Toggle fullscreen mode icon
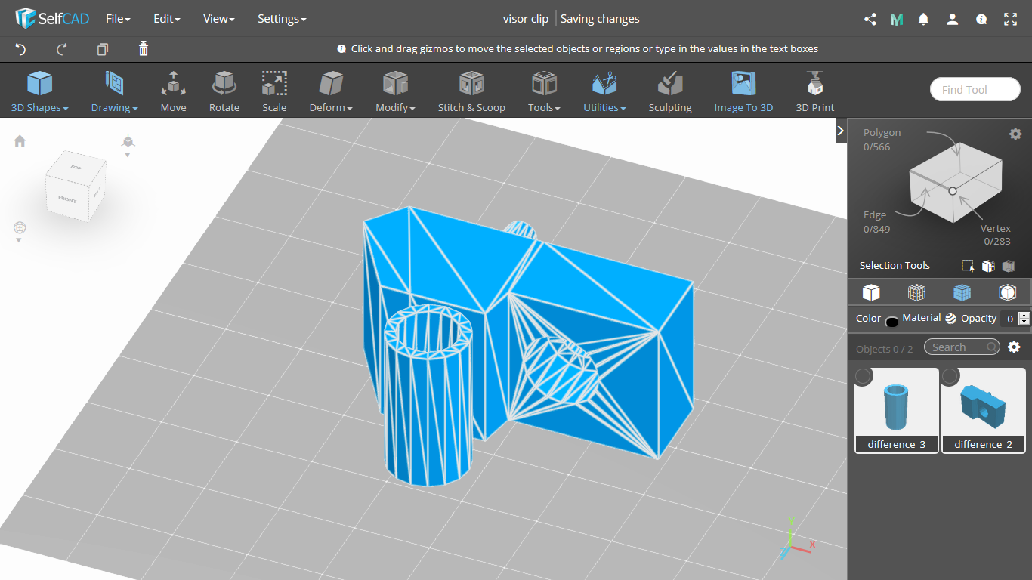This screenshot has height=580, width=1032. click(x=1011, y=19)
